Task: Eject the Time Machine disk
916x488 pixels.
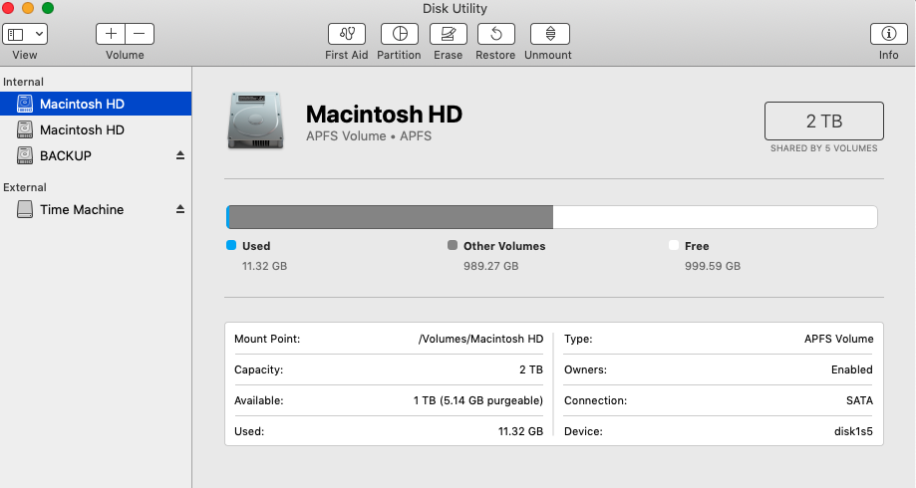Action: (x=180, y=209)
